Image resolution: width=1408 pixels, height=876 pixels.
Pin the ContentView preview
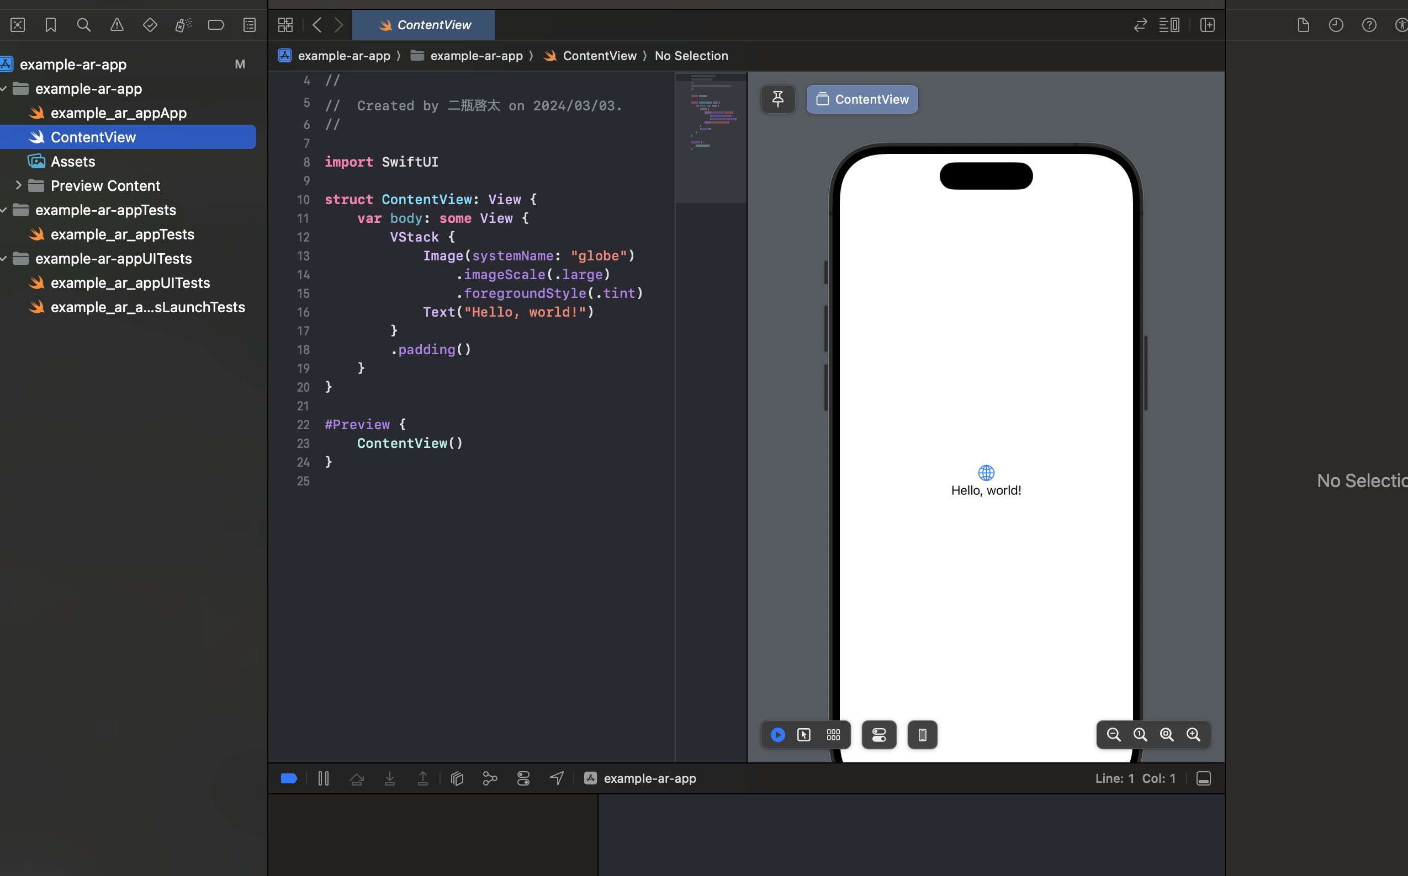click(777, 99)
